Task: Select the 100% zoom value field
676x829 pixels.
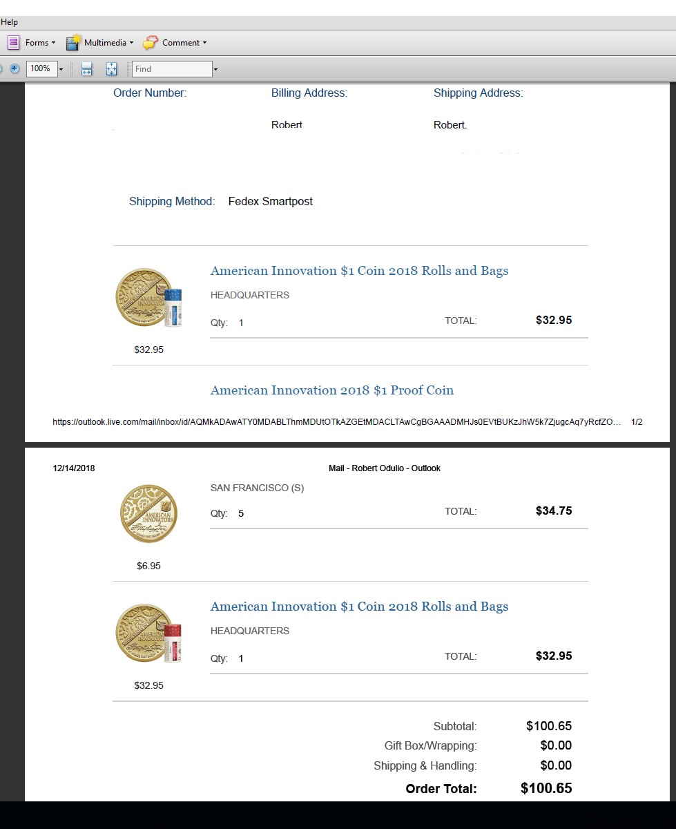Action: (41, 69)
